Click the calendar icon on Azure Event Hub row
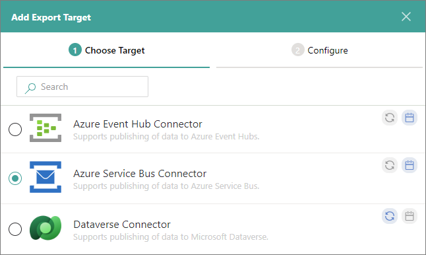 [x=410, y=118]
